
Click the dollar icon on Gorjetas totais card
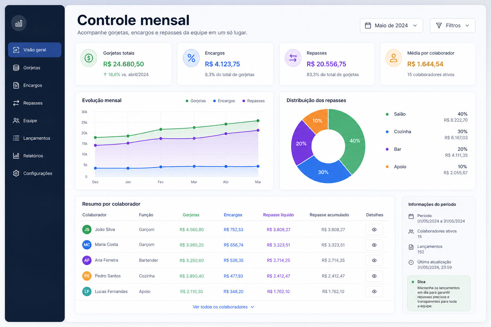(89, 58)
